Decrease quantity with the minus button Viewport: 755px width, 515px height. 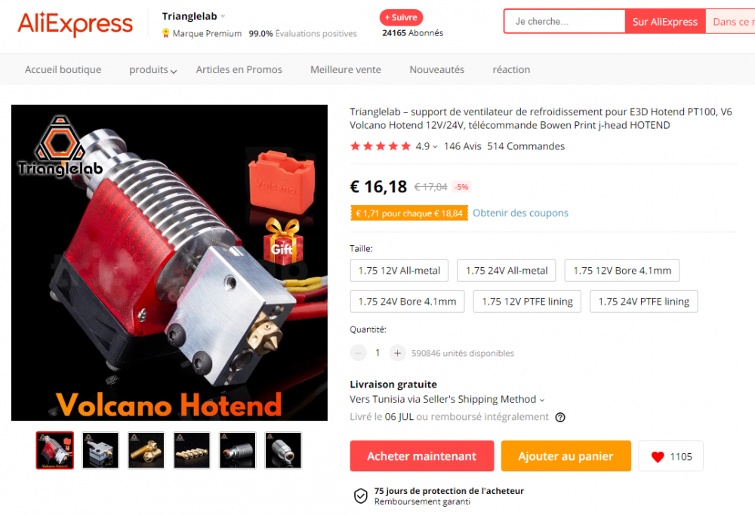358,353
